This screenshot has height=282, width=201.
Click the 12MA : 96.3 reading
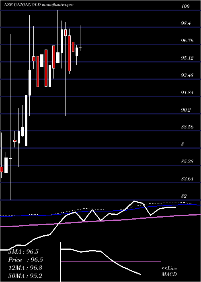click(x=25, y=268)
